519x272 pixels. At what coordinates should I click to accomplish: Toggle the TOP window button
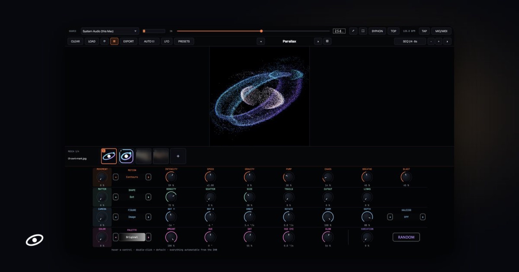(393, 31)
